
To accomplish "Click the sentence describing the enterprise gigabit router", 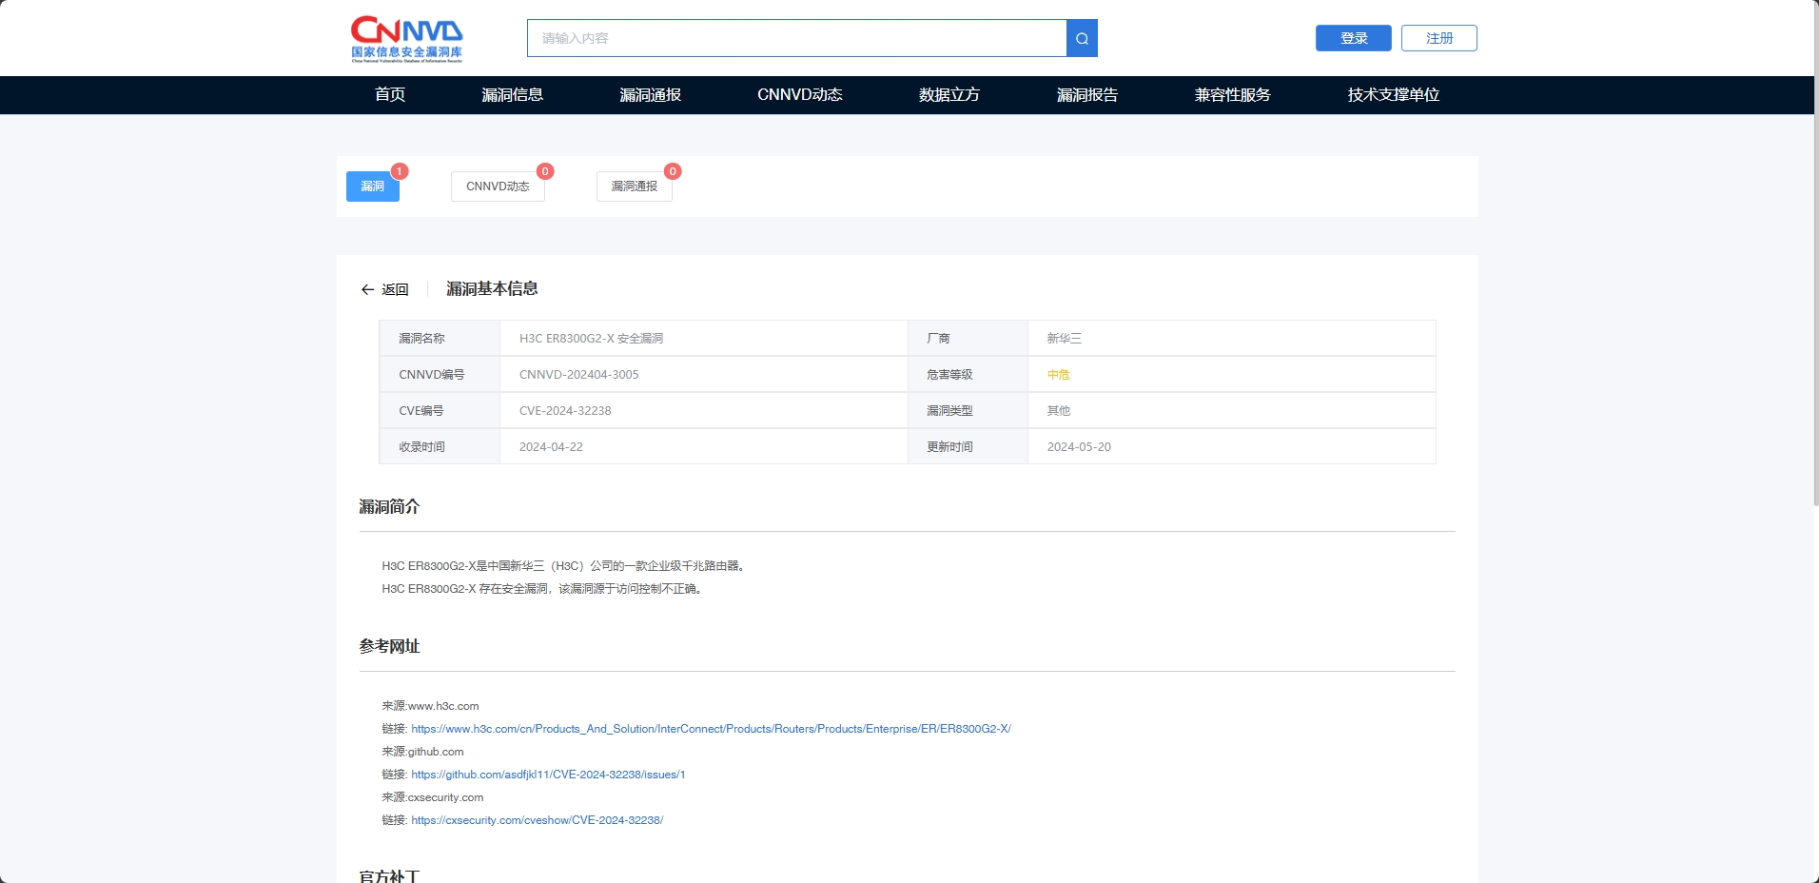I will tap(565, 566).
